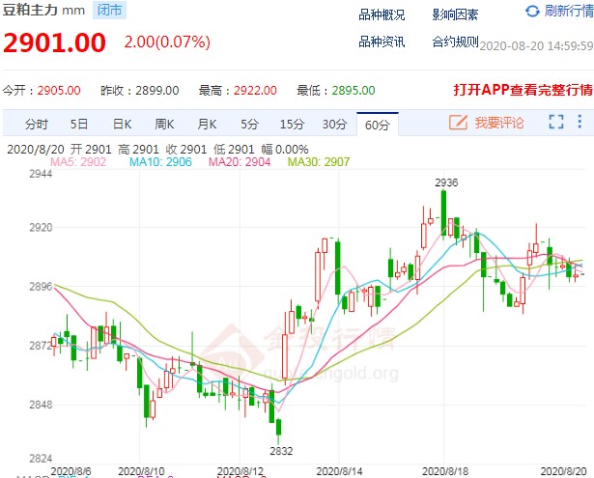Click the fullscreen expand chart icon
This screenshot has height=478, width=594.
pos(556,122)
